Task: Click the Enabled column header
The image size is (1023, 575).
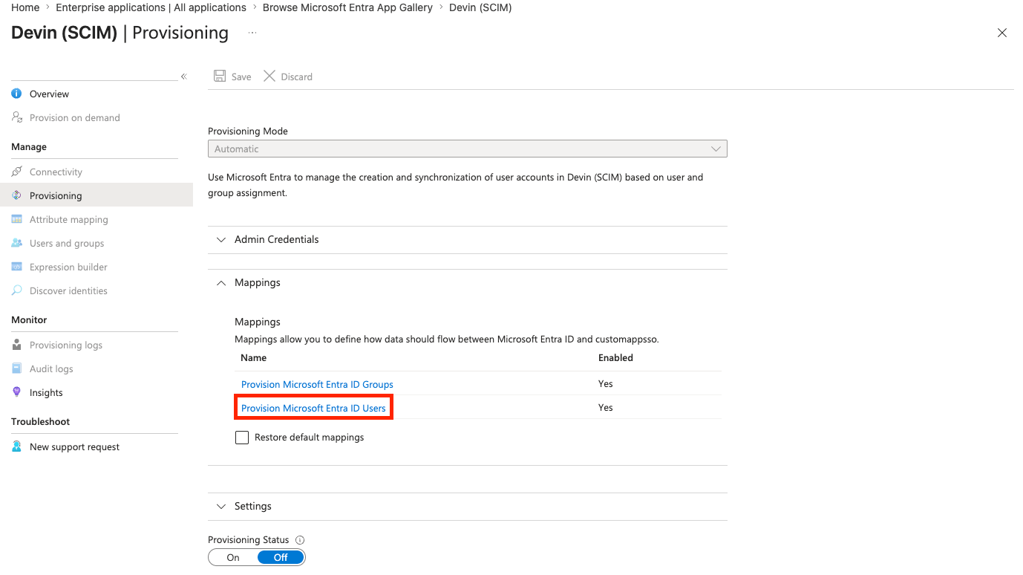Action: pyautogui.click(x=615, y=357)
